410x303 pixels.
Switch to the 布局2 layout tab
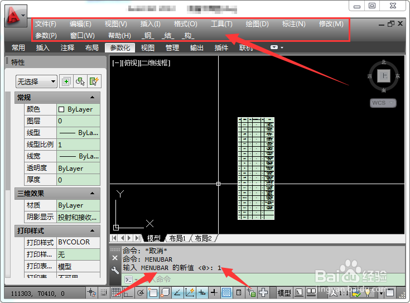(203, 238)
